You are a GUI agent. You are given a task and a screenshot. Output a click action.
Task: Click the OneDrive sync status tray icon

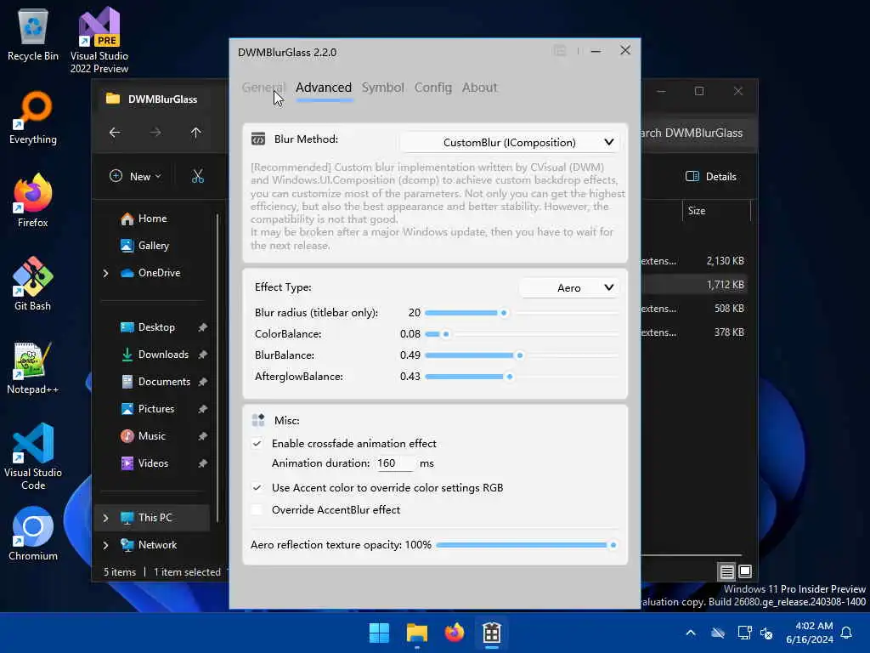(718, 633)
